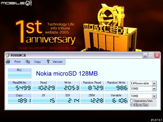Run the Copy benchmark test

coord(19,99)
